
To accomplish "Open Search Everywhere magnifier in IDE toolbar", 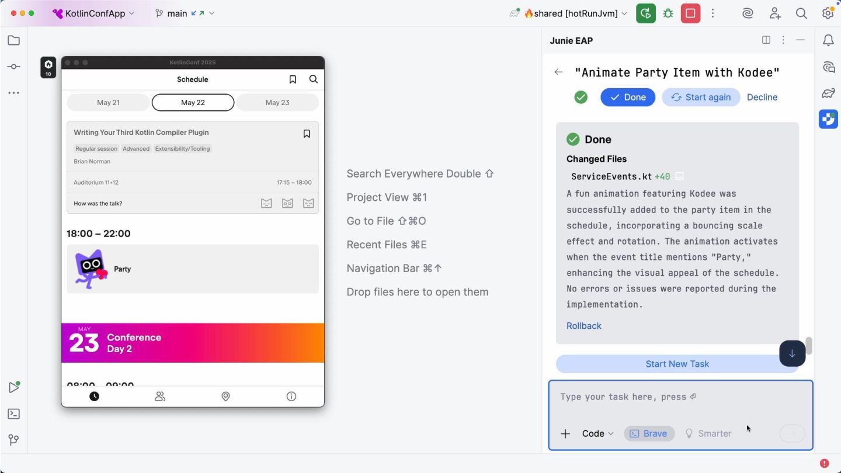I will 801,13.
